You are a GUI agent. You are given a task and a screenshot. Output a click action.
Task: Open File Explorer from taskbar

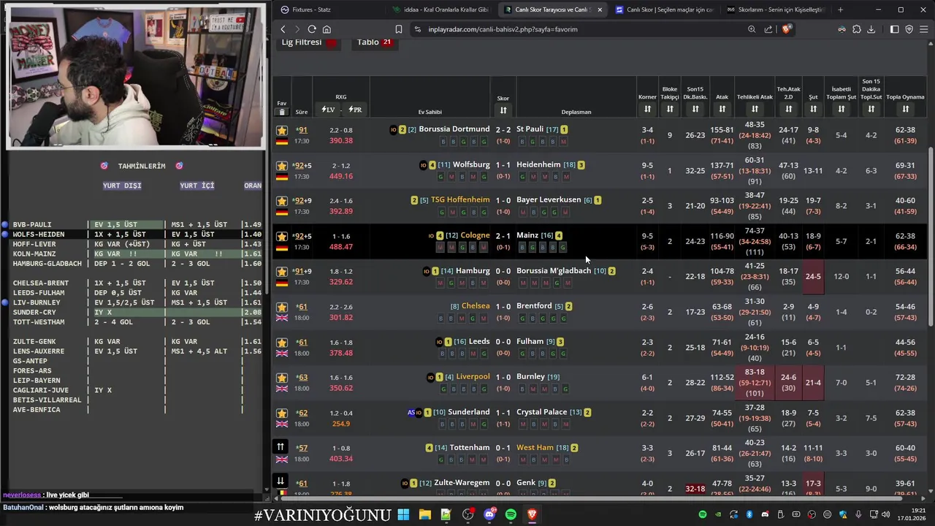pyautogui.click(x=424, y=515)
